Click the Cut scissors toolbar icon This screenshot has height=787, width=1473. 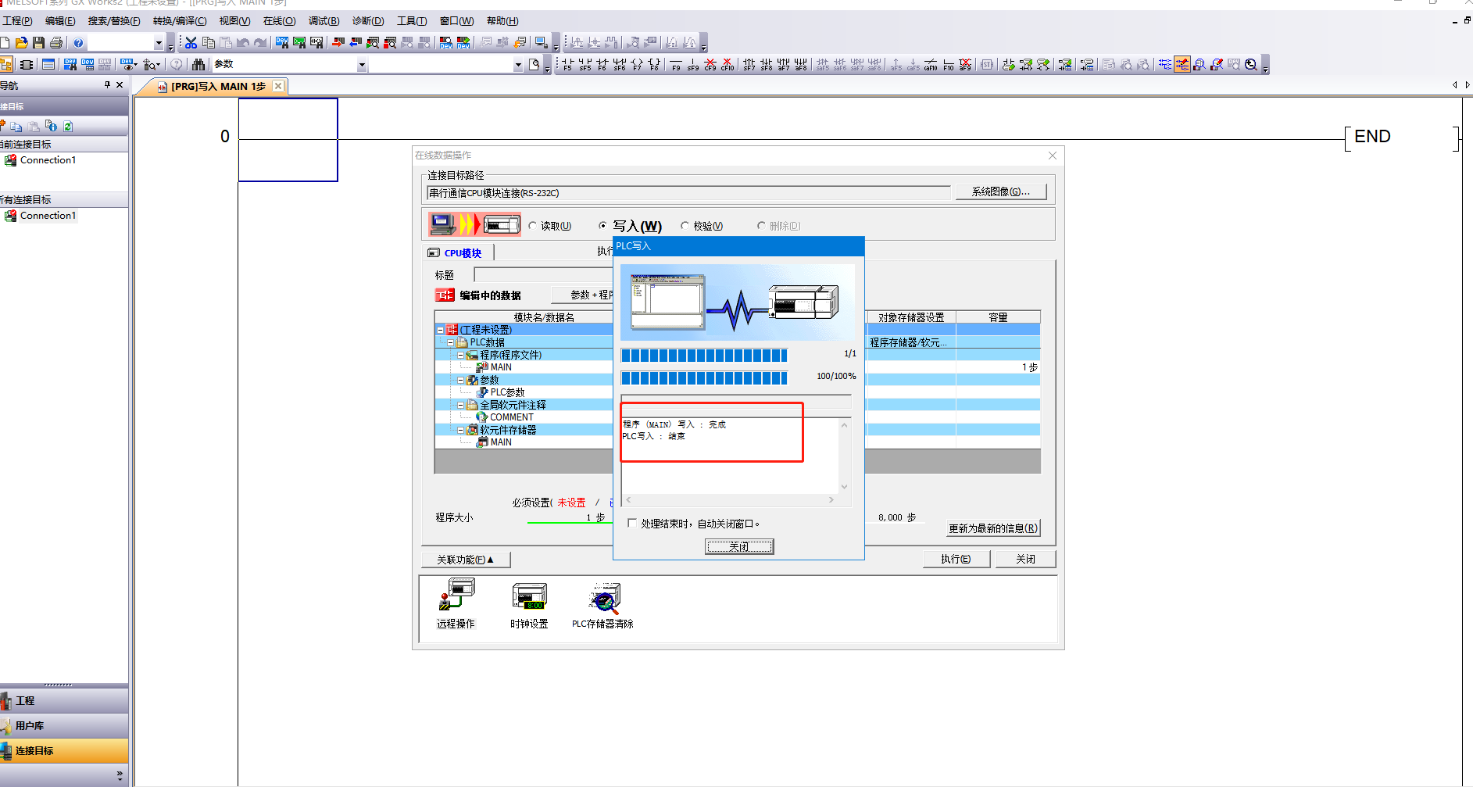[191, 42]
